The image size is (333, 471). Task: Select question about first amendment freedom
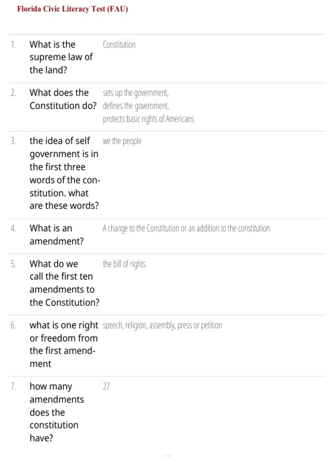(64, 344)
